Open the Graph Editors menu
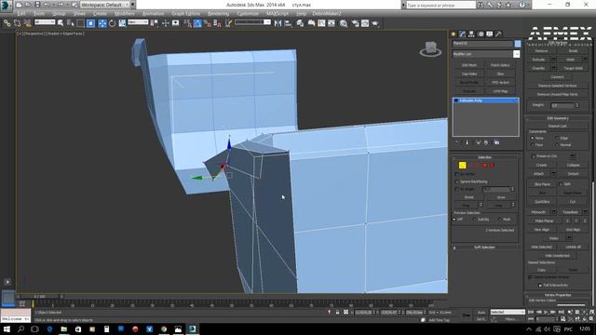 click(x=185, y=14)
